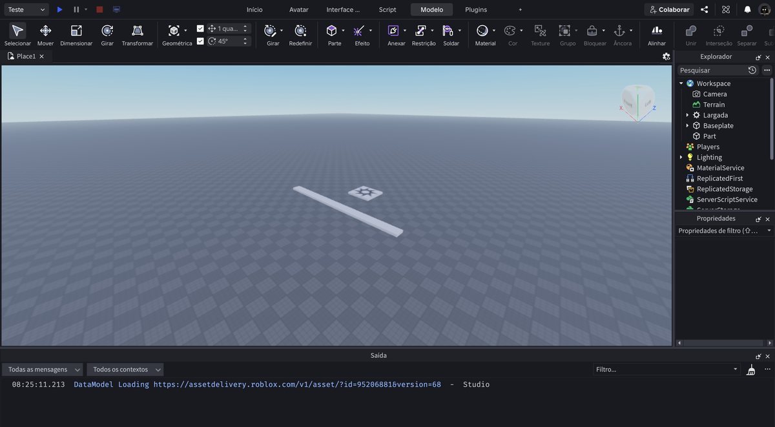The image size is (775, 427).
Task: Click the Soldar weld icon
Action: click(448, 30)
